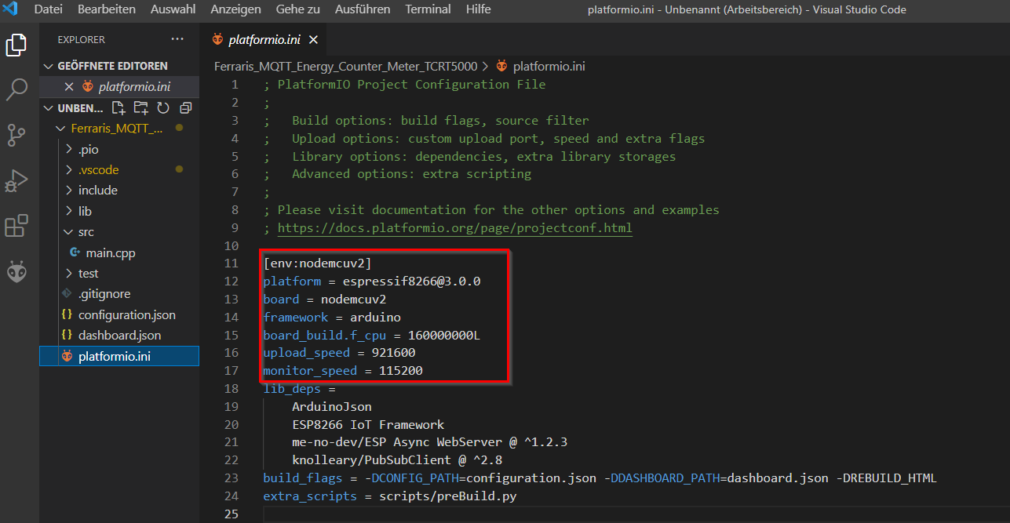Screen dimensions: 1010x523
Task: Open the Search view icon
Action: coord(16,90)
